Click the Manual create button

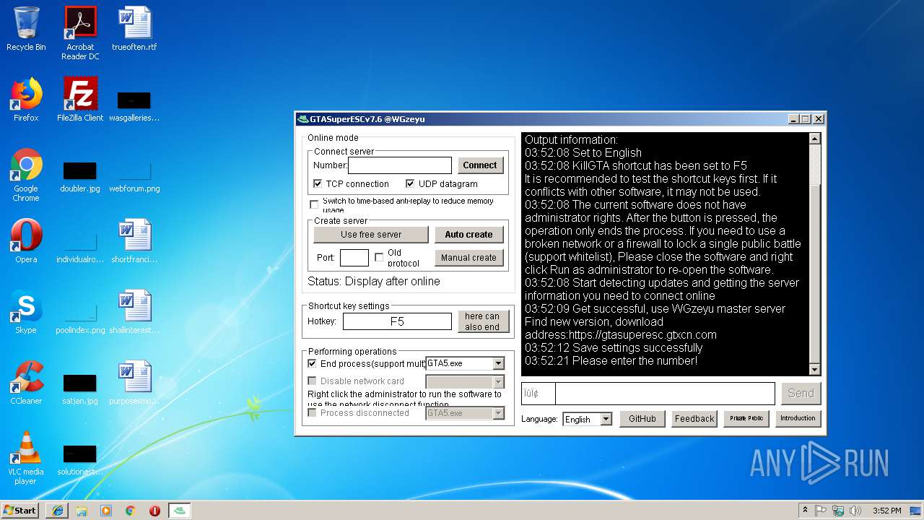(x=468, y=258)
